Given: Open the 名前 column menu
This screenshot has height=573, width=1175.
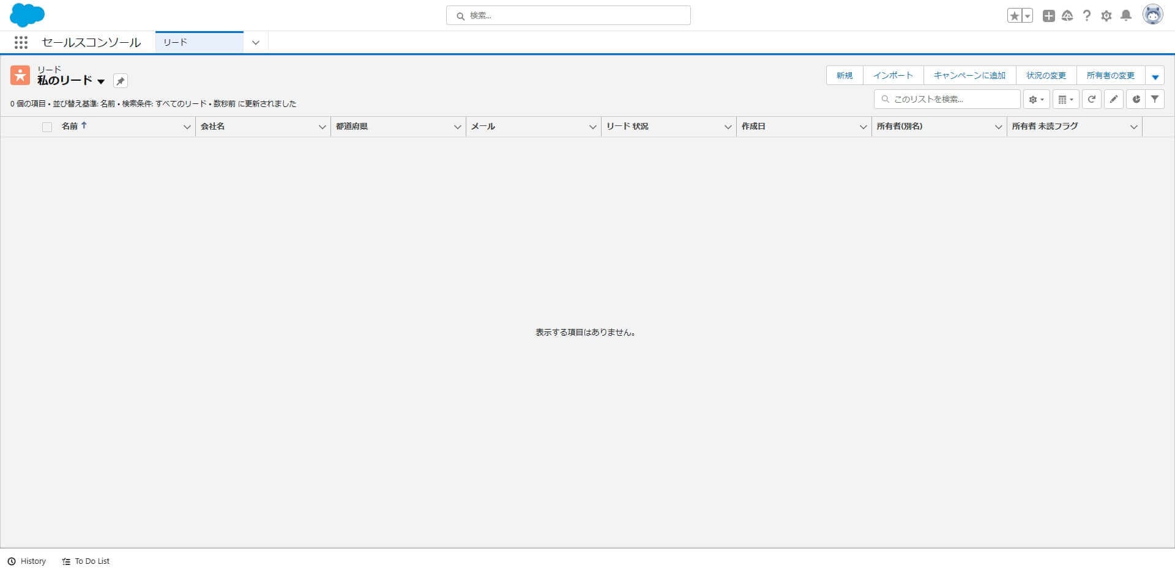Looking at the screenshot, I should (x=187, y=127).
